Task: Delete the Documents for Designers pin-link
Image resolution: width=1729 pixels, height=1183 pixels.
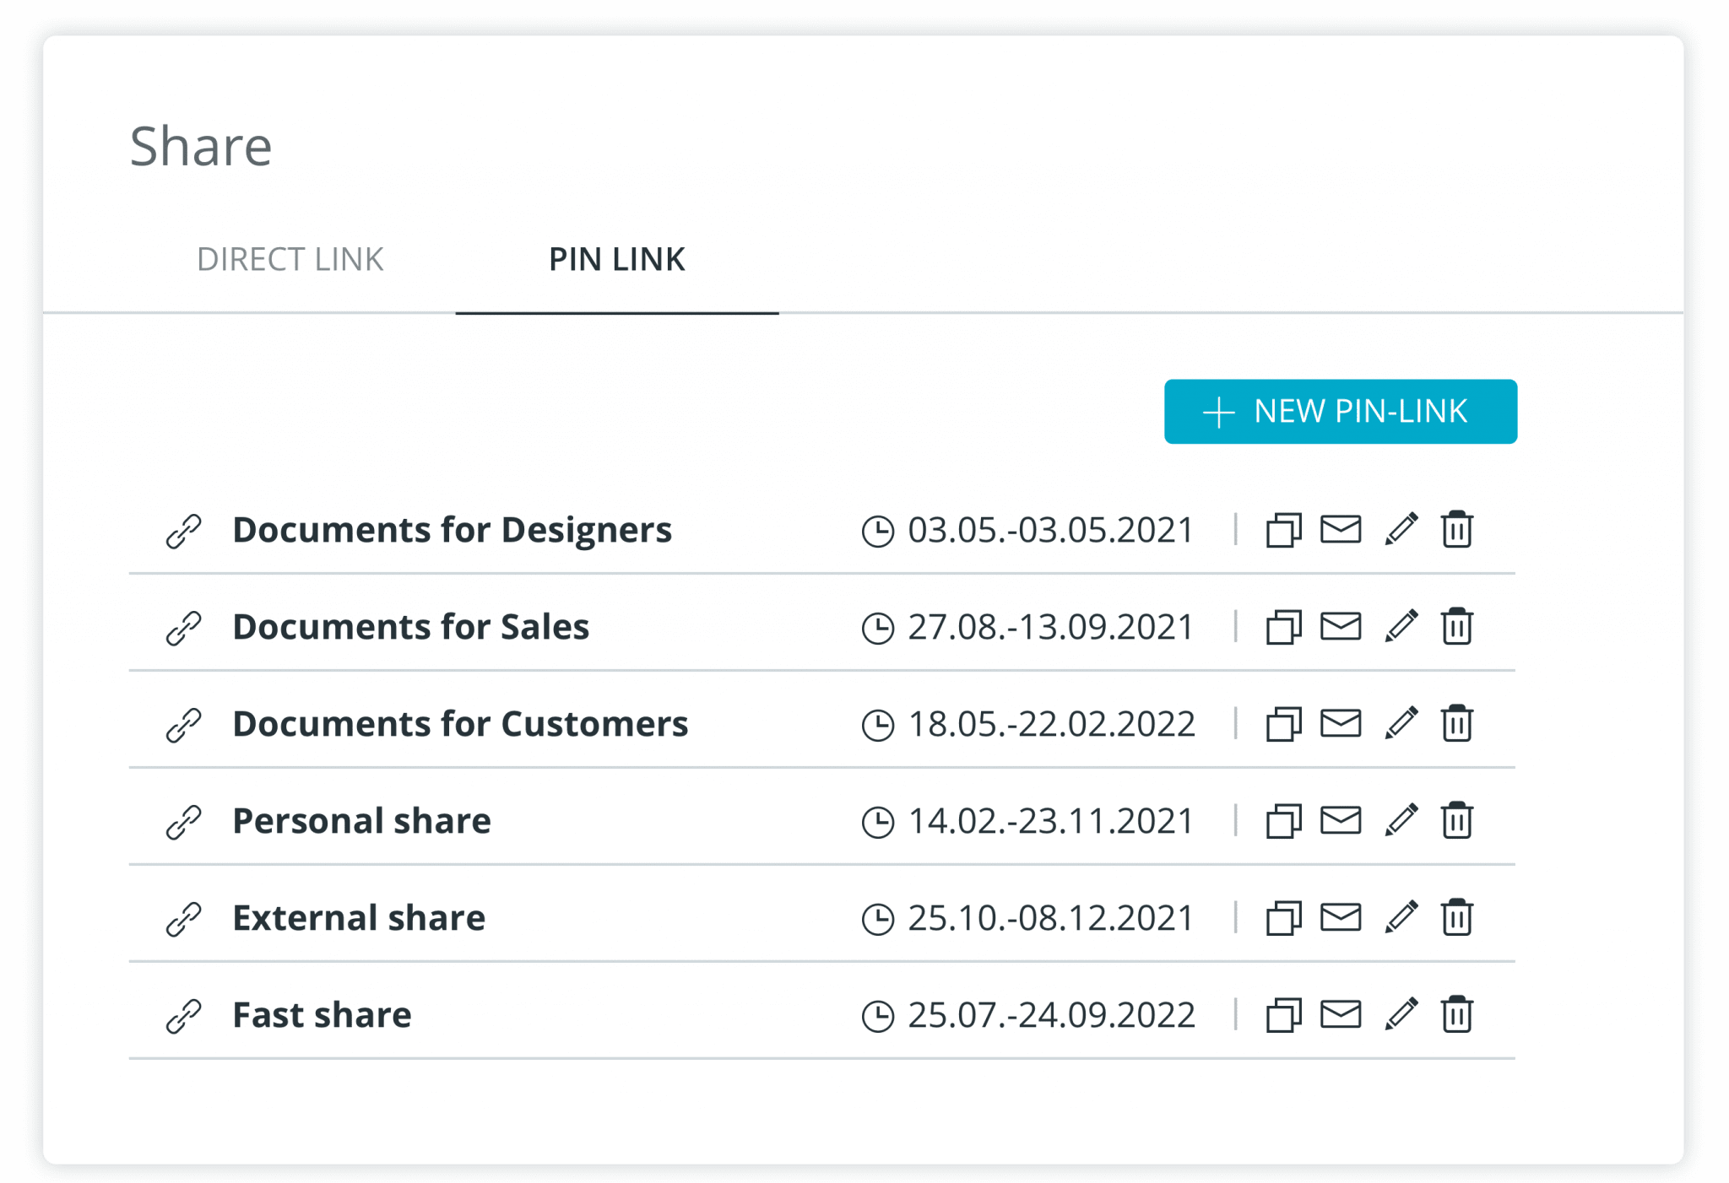Action: coord(1457,530)
